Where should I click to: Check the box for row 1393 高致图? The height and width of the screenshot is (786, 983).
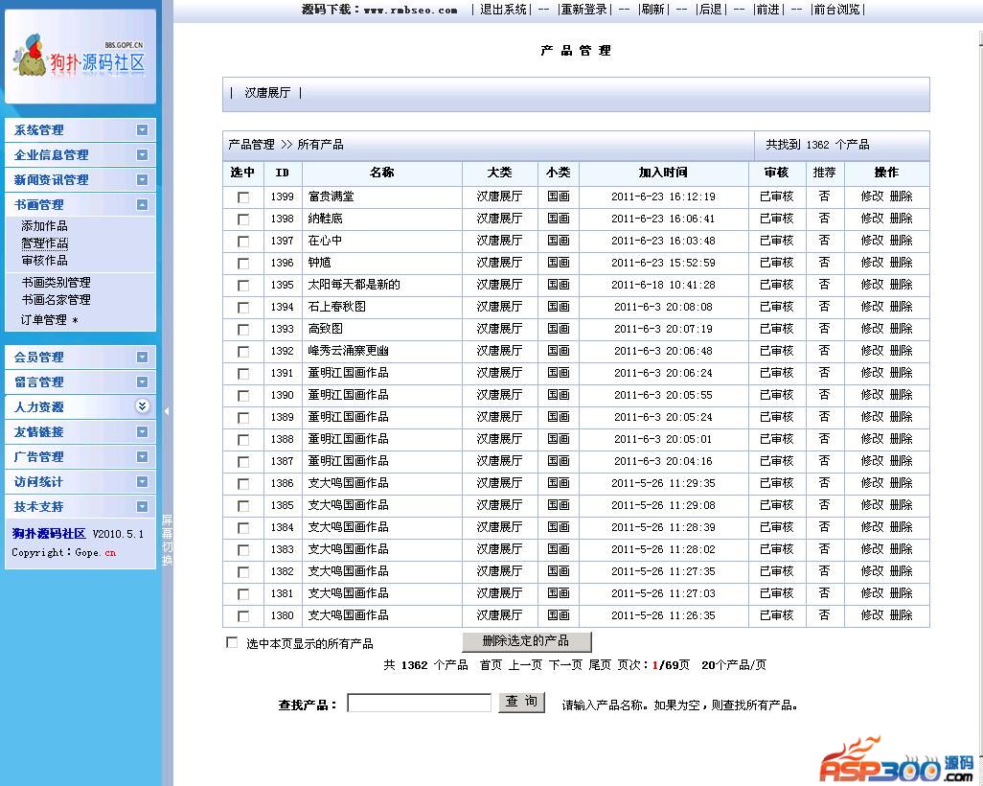[x=243, y=330]
